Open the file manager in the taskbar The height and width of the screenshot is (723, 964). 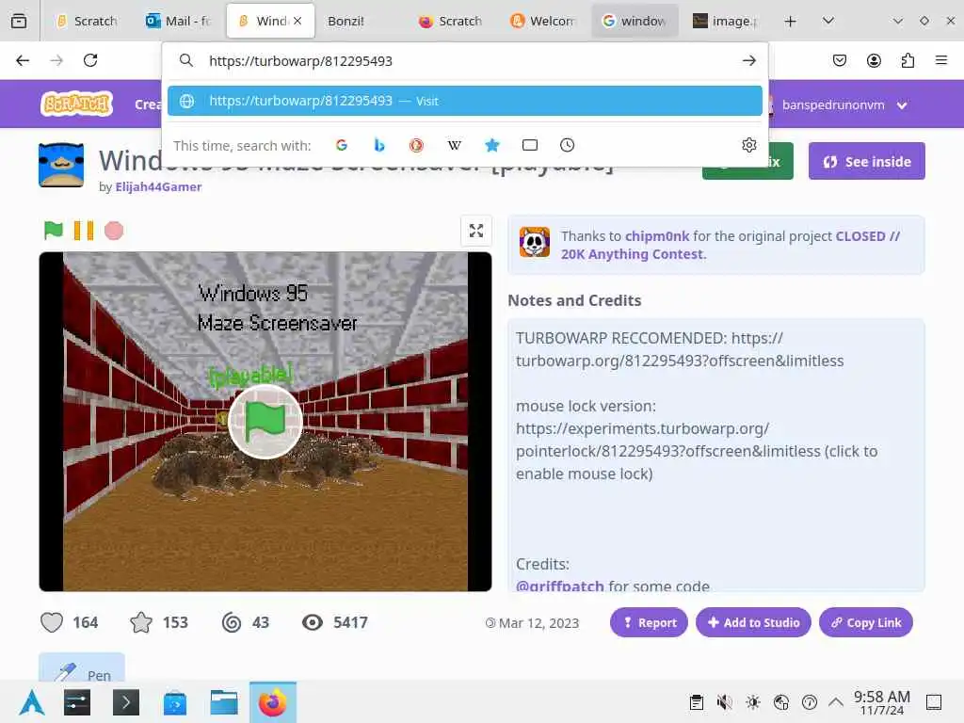pyautogui.click(x=224, y=702)
